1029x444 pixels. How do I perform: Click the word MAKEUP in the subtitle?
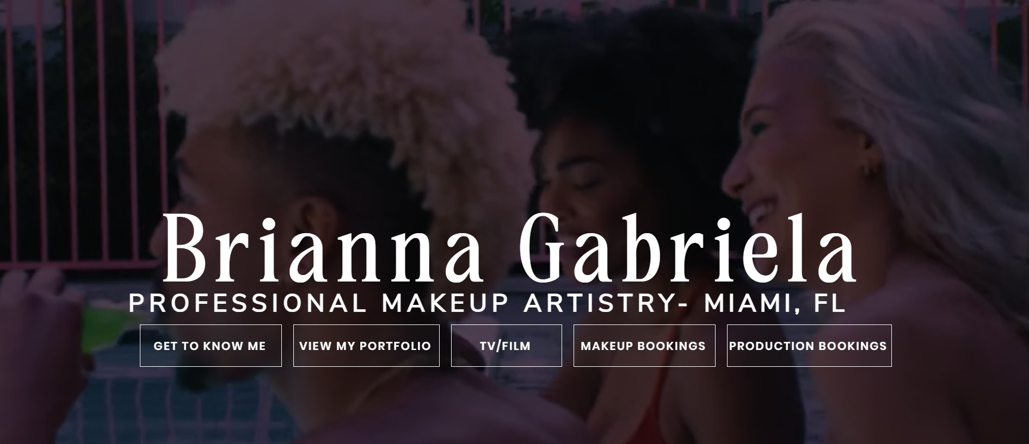coord(445,303)
